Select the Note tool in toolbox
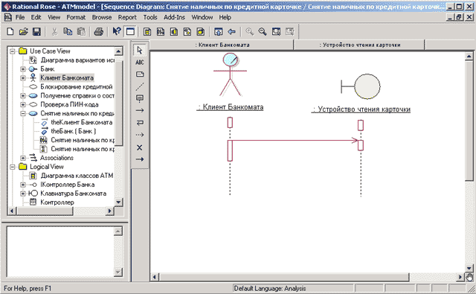The width and height of the screenshot is (476, 294). [140, 74]
